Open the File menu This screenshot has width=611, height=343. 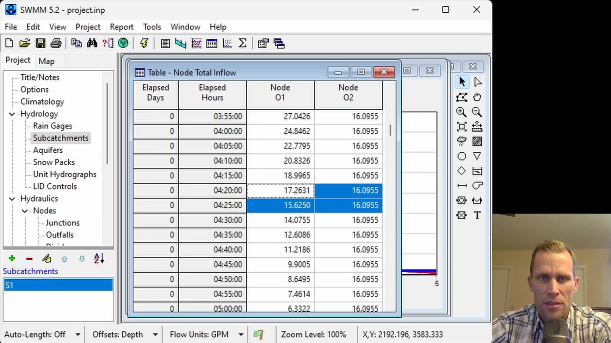(11, 27)
